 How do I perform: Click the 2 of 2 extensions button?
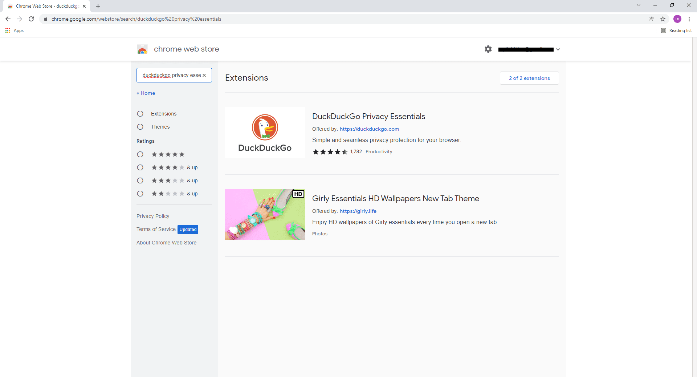529,78
